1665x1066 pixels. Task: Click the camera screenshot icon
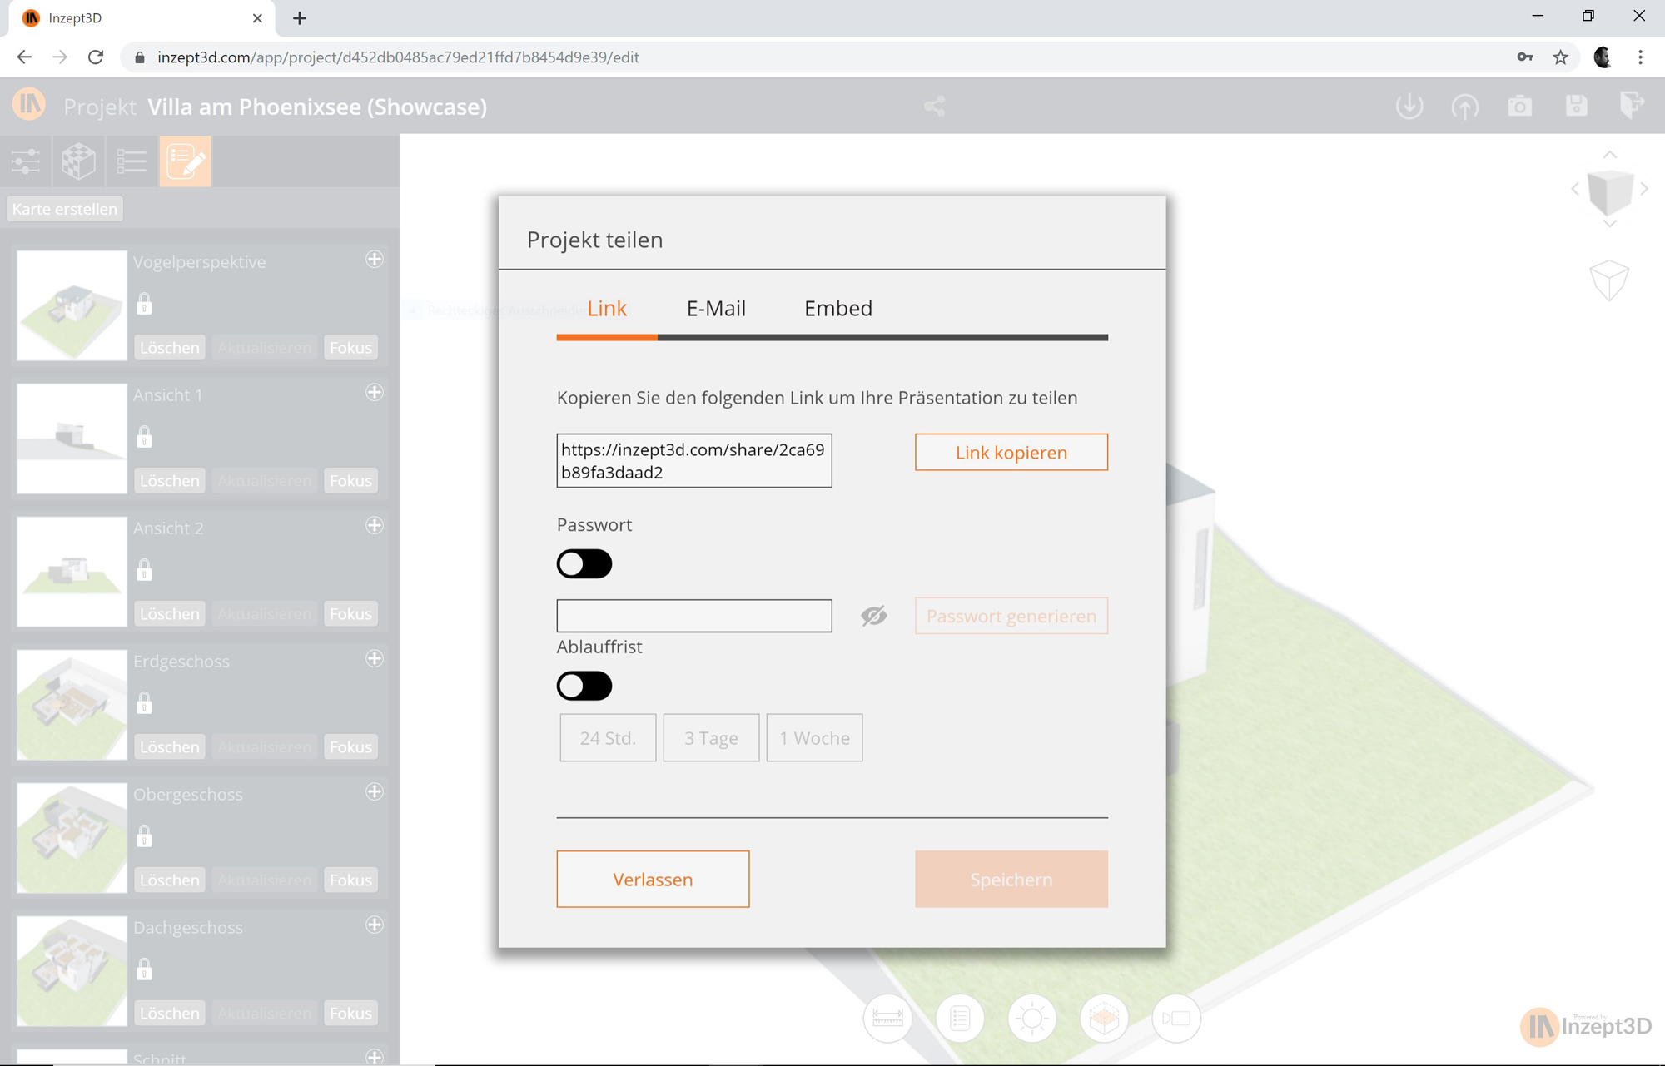click(x=1520, y=106)
